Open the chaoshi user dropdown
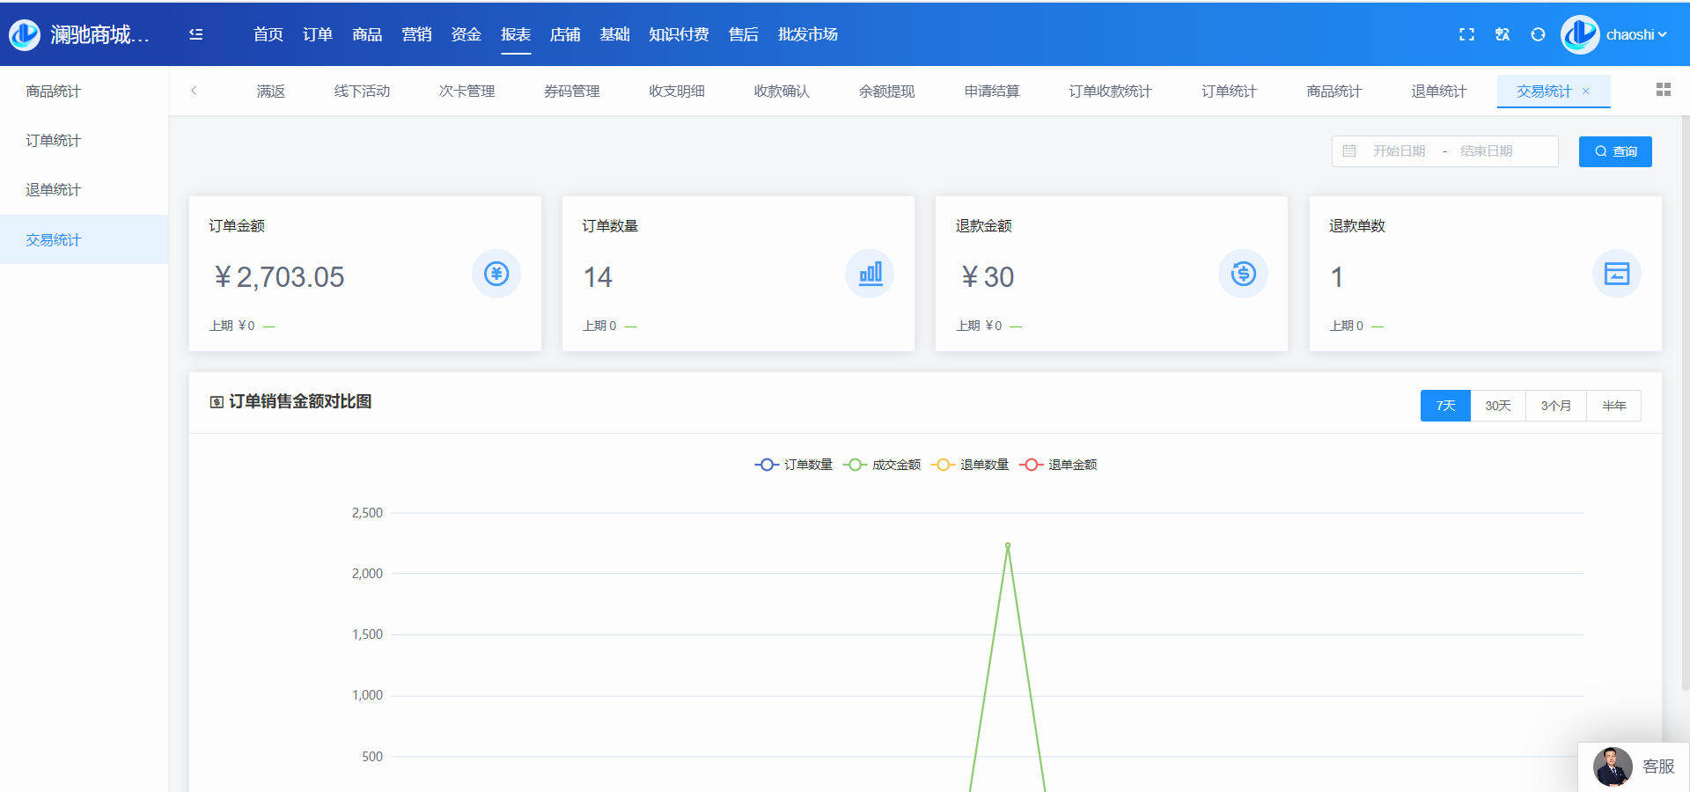This screenshot has height=792, width=1690. pyautogui.click(x=1635, y=35)
